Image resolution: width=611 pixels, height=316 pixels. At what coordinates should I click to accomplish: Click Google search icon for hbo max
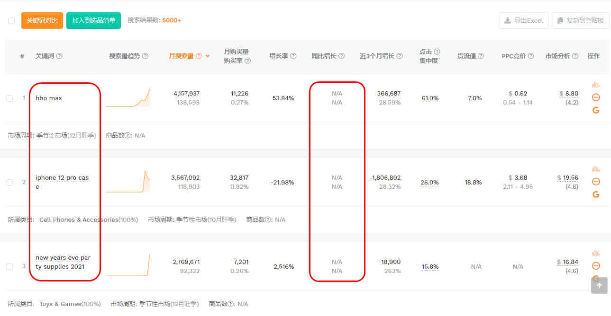[596, 110]
